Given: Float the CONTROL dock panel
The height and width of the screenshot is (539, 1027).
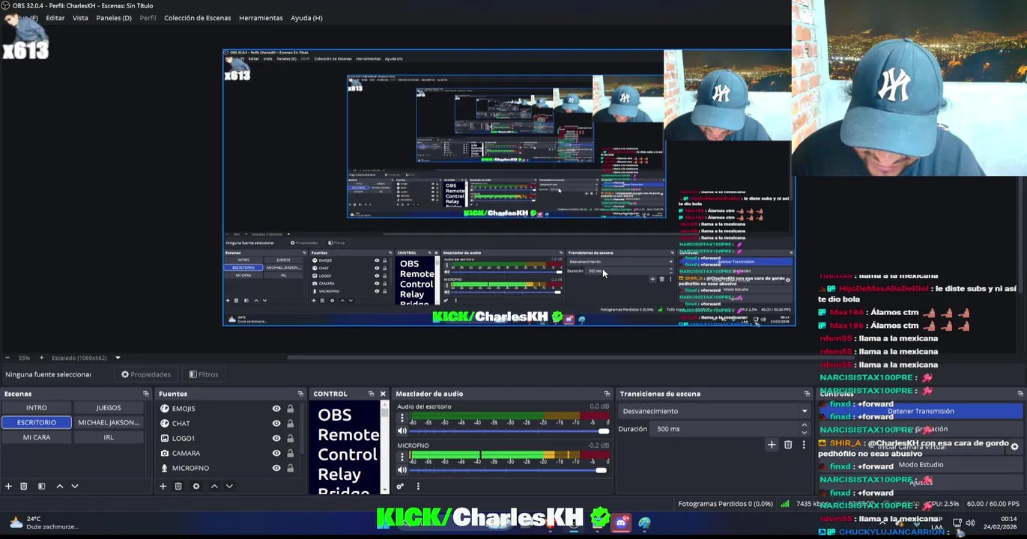Looking at the screenshot, I should tap(371, 394).
